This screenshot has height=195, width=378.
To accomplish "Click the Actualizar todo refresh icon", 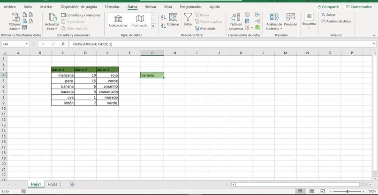I will pyautogui.click(x=53, y=17).
